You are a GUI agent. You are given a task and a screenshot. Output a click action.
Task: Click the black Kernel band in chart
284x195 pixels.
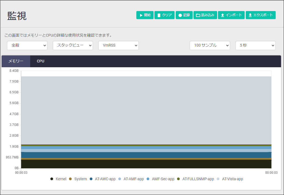pos(146,164)
